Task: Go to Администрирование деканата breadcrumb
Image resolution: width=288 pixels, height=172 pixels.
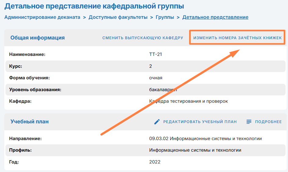Action: click(x=42, y=17)
